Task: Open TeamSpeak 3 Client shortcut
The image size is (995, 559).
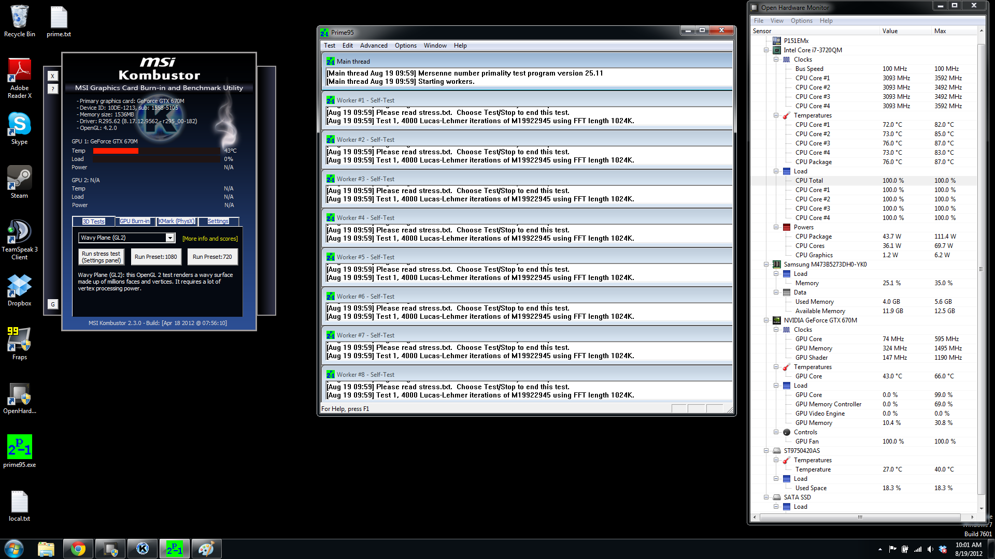Action: pyautogui.click(x=20, y=239)
